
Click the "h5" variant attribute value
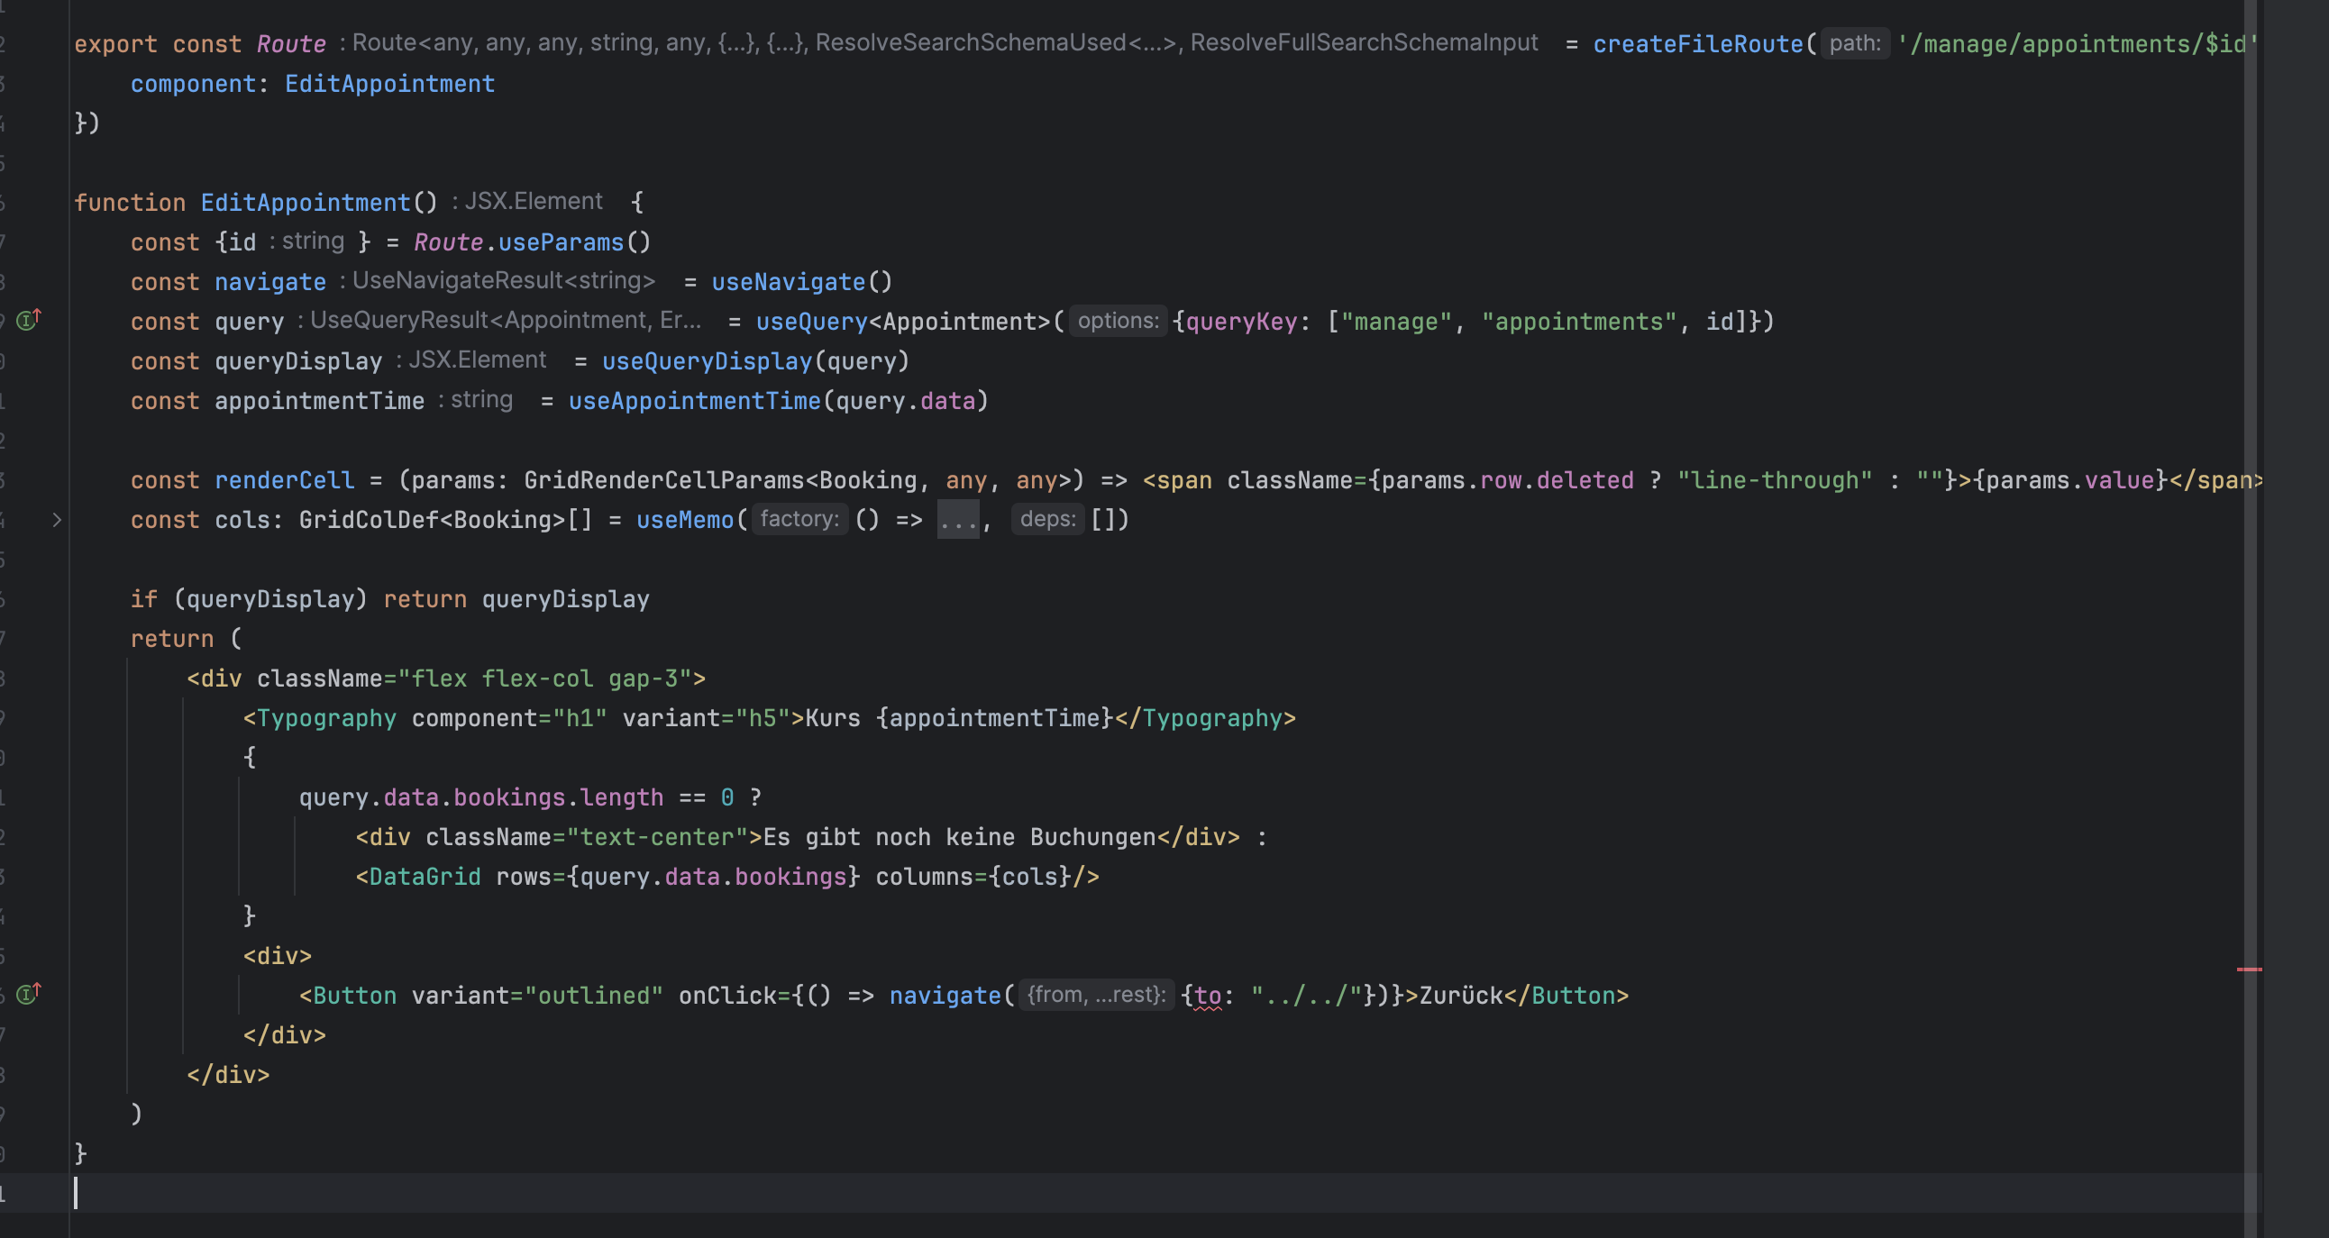(x=763, y=718)
